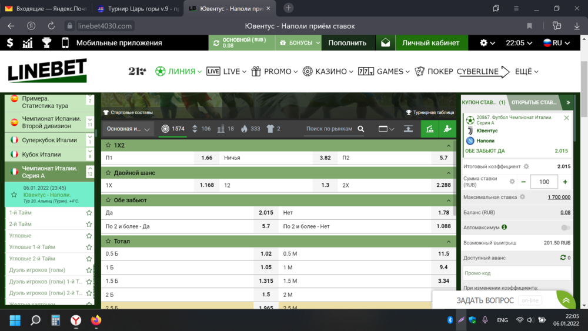Viewport: 588px width, 331px height.
Task: Switch to ОТКРЫТЫЕ СТАВКИ tab
Action: pyautogui.click(x=534, y=102)
